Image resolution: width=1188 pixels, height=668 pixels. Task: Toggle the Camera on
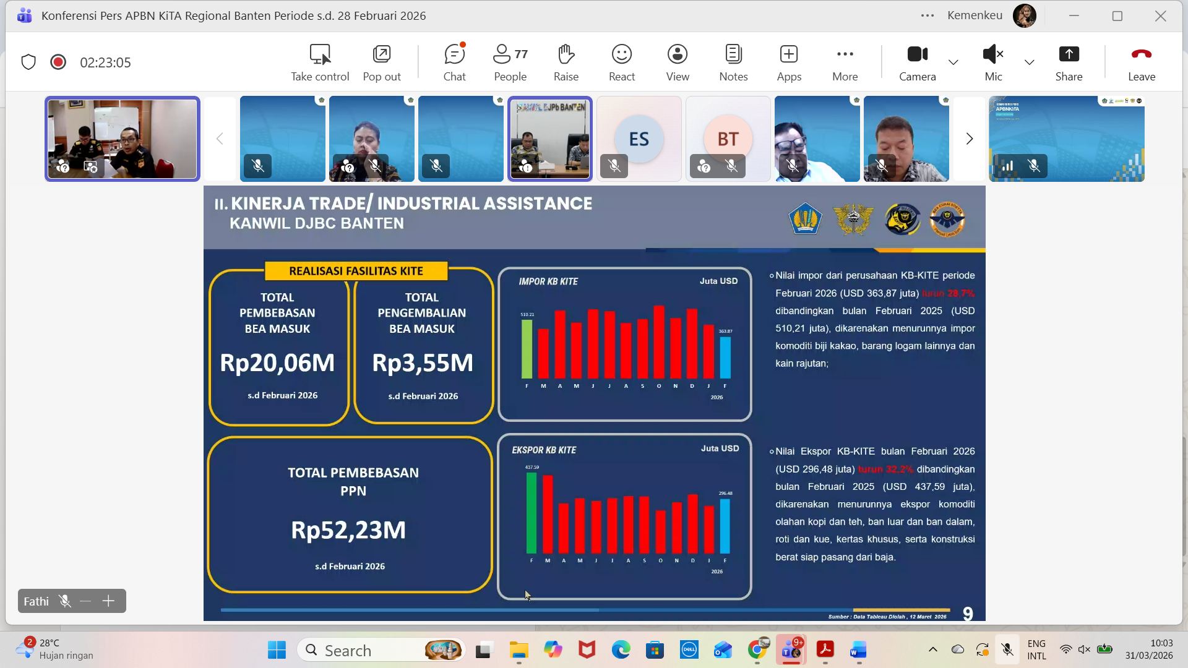(917, 62)
